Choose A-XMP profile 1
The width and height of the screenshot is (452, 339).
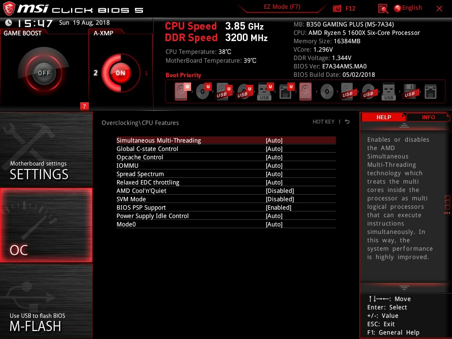[x=146, y=73]
